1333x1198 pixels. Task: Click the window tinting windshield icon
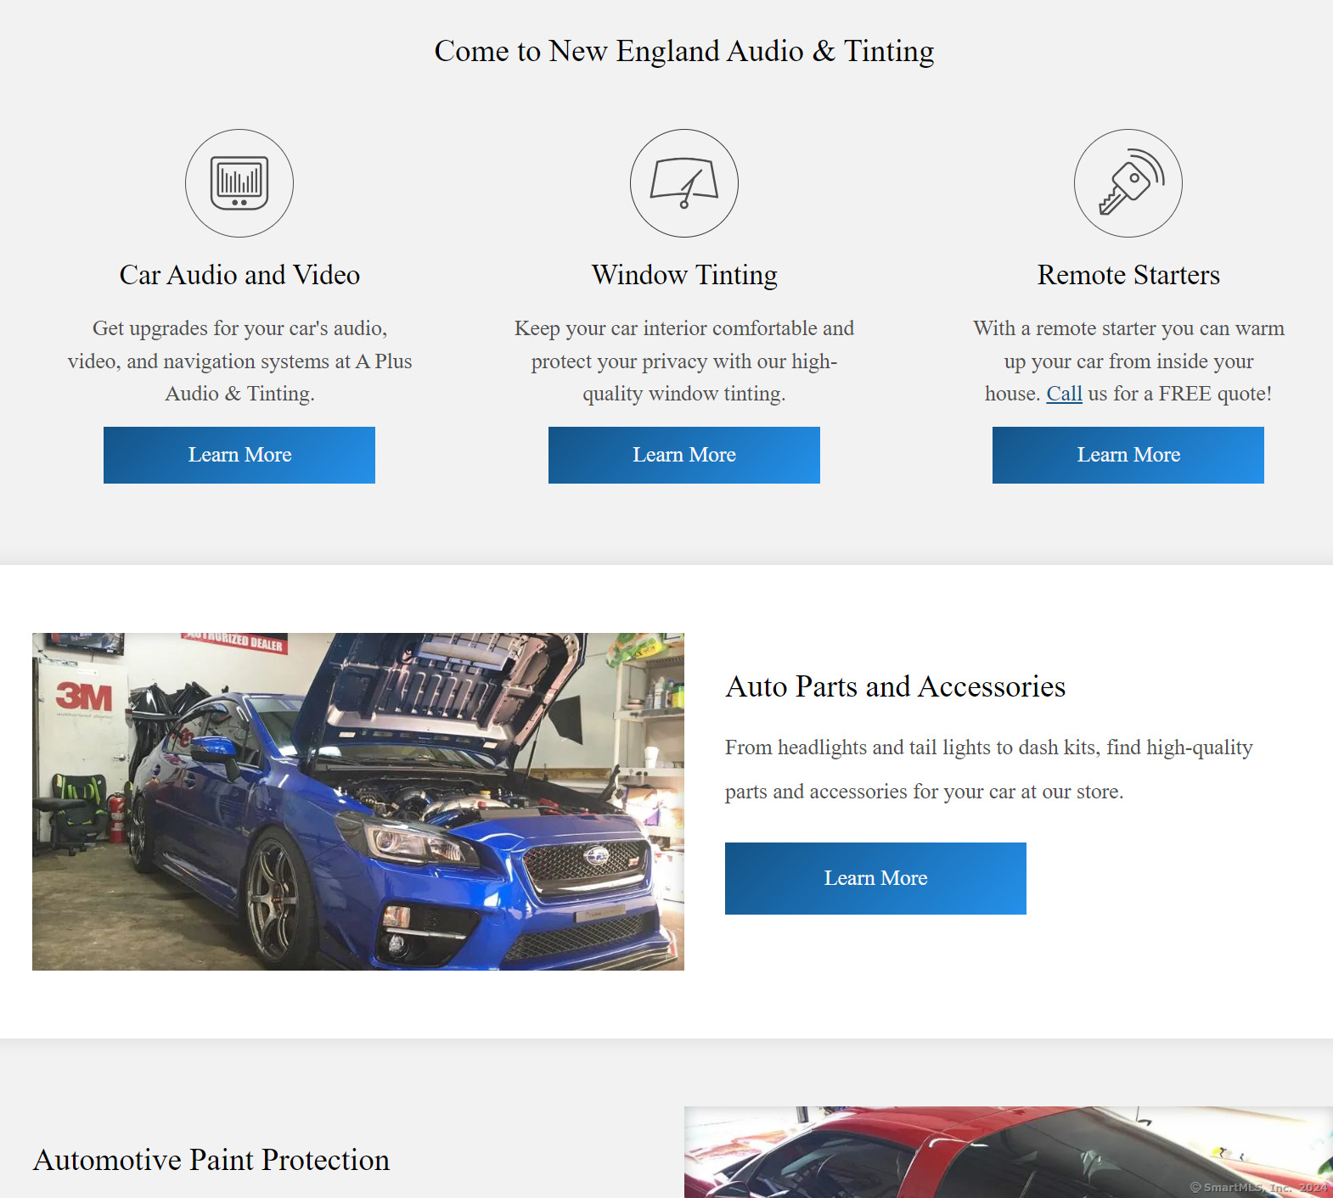[684, 183]
